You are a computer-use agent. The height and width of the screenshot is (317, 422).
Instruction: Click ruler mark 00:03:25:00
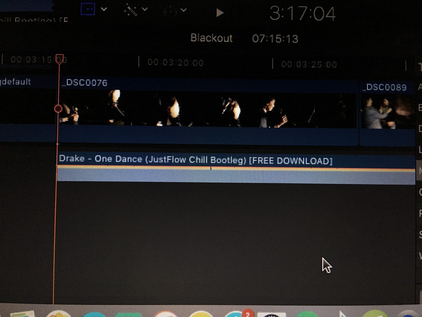click(x=309, y=64)
